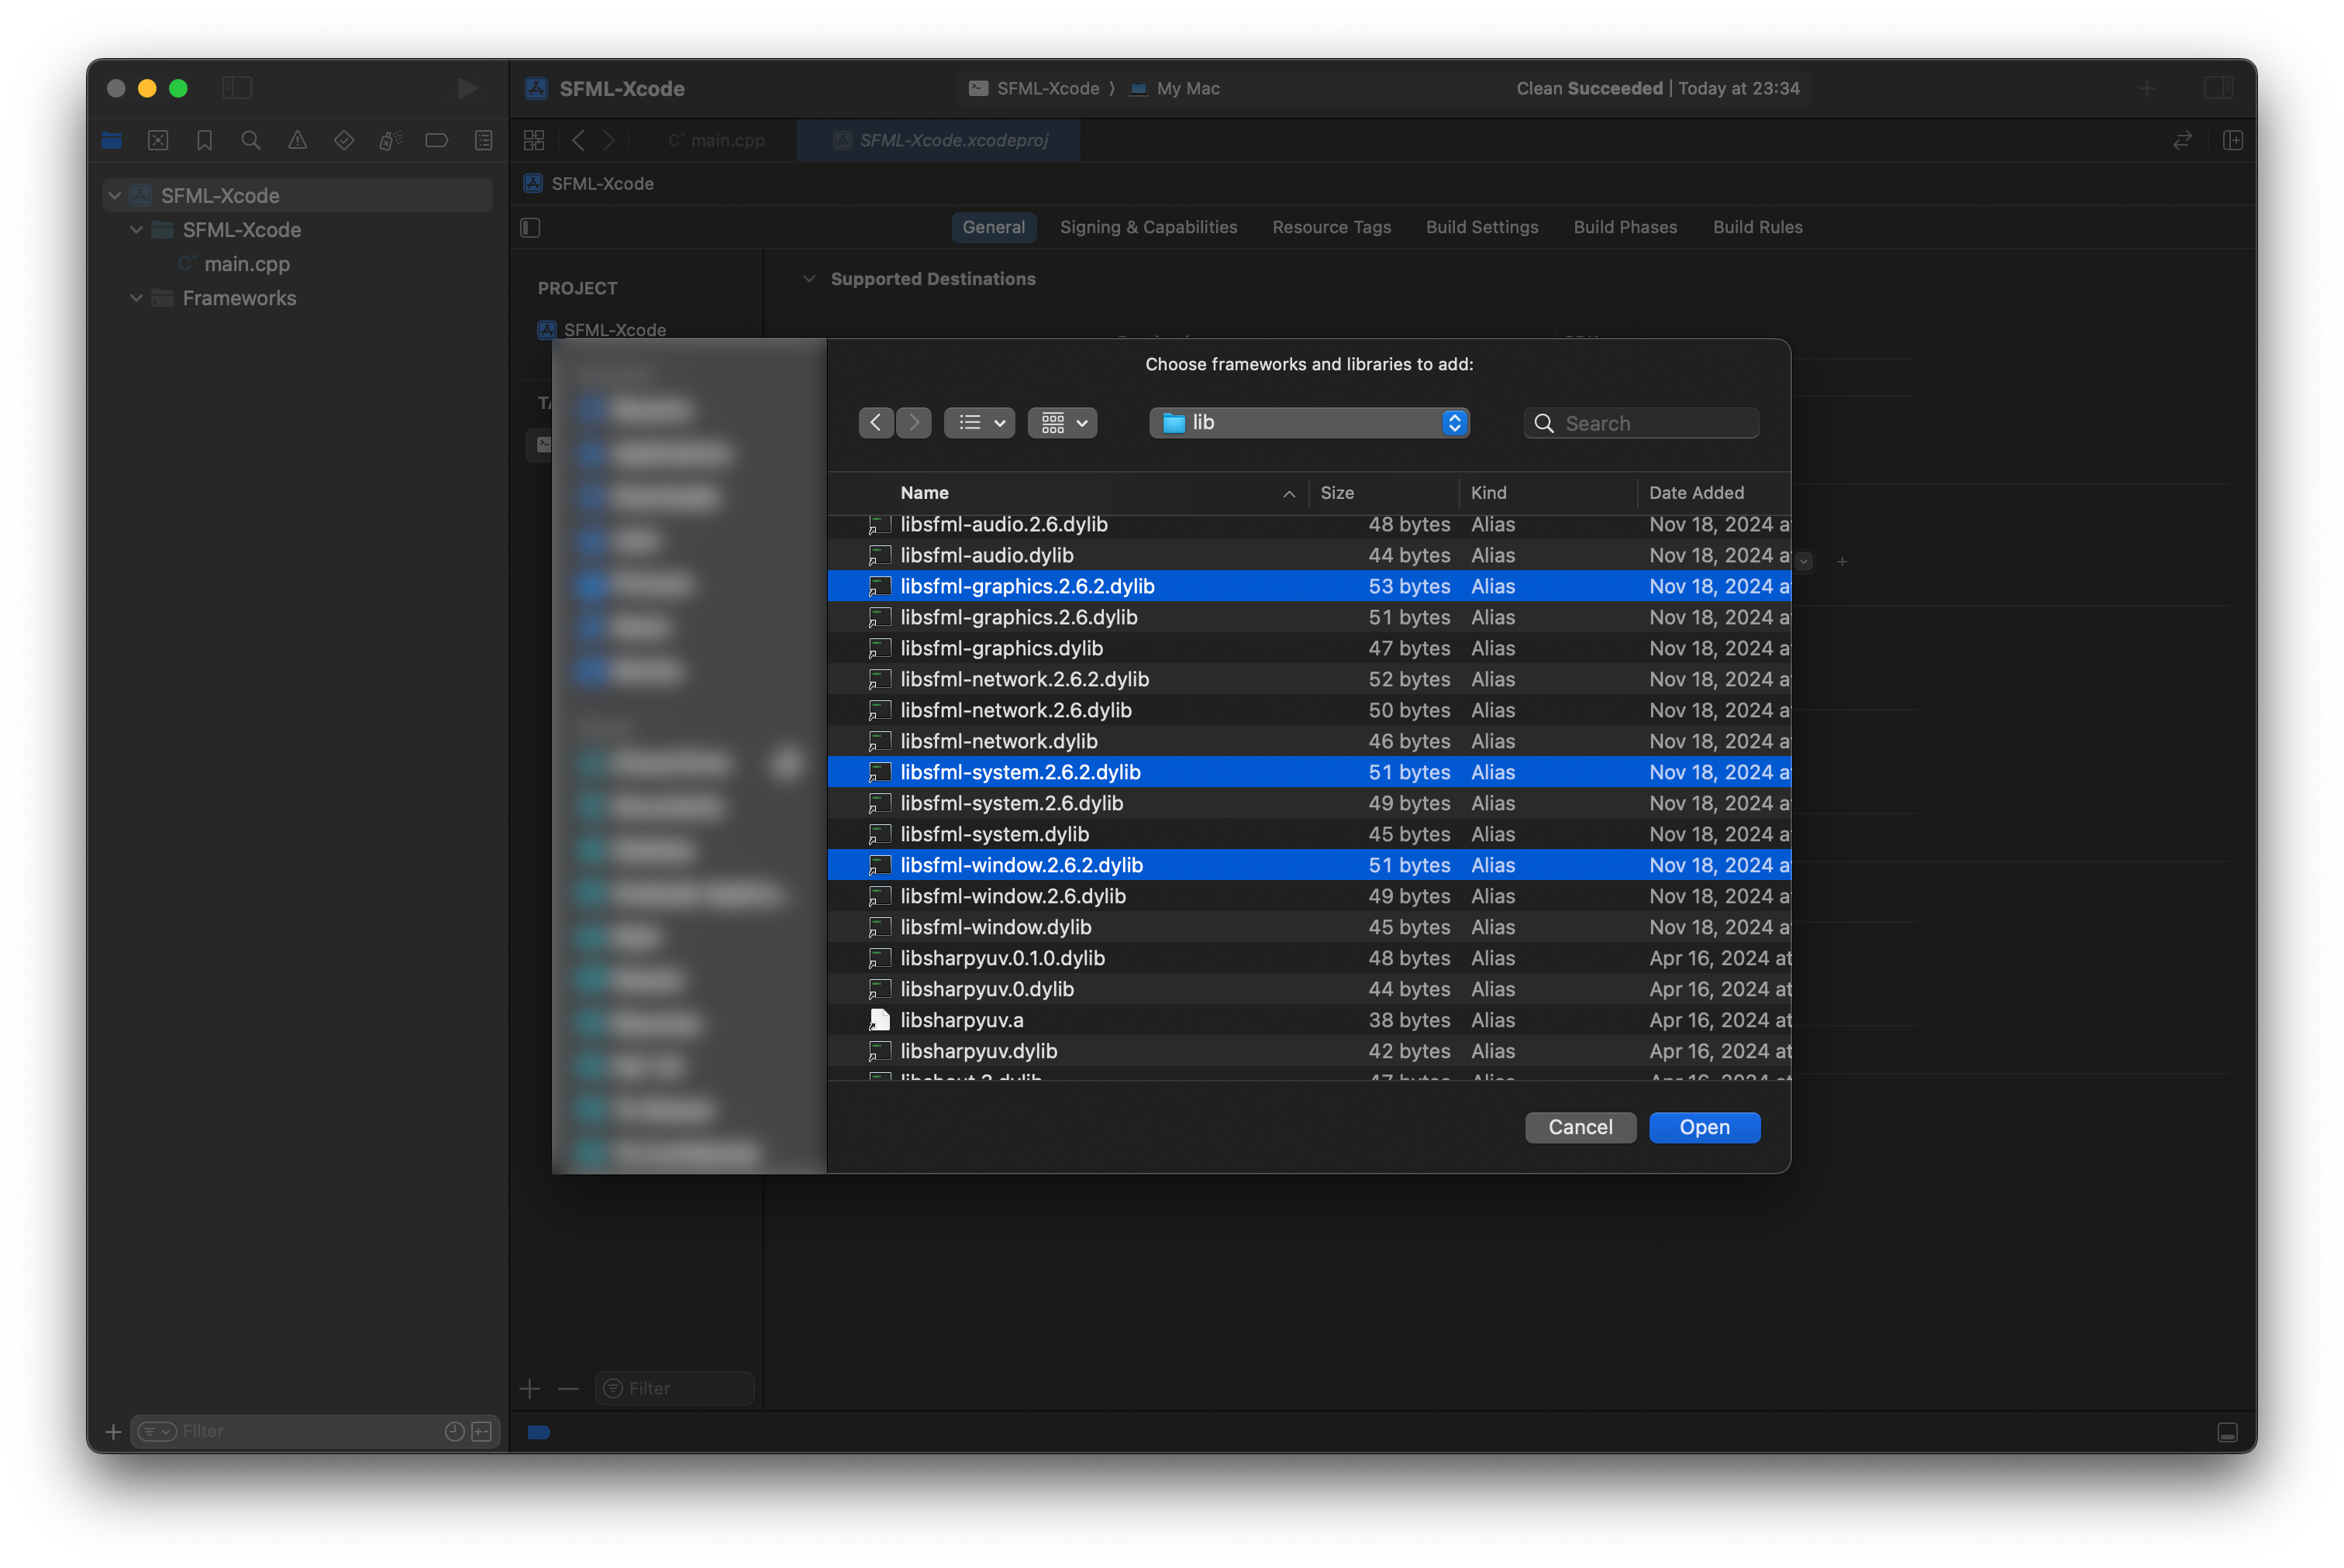
Task: Select libsfml-audio.2.6.dylib file
Action: click(1308, 524)
